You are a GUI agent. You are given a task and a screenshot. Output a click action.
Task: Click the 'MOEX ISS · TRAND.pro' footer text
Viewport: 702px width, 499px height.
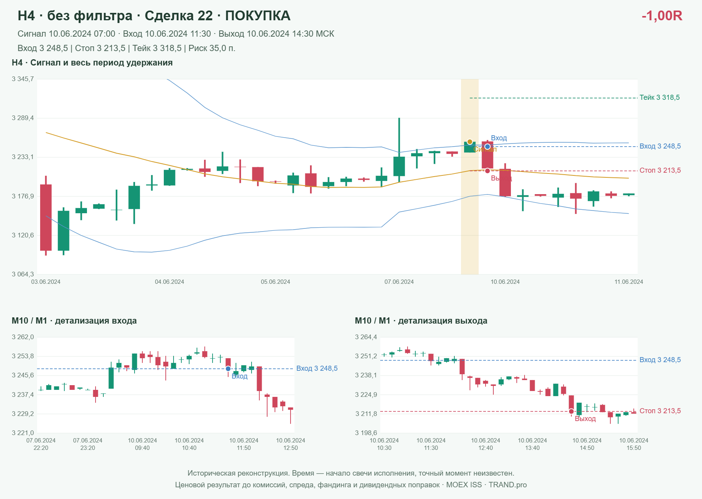[486, 485]
